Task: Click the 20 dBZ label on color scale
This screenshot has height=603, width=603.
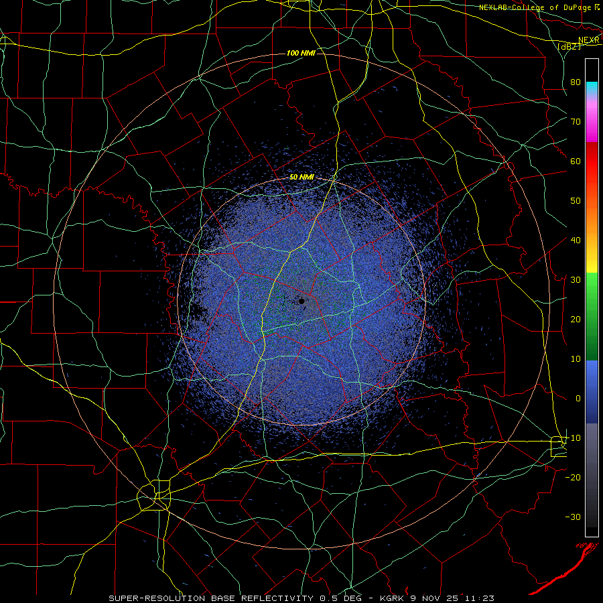Action: (x=576, y=319)
